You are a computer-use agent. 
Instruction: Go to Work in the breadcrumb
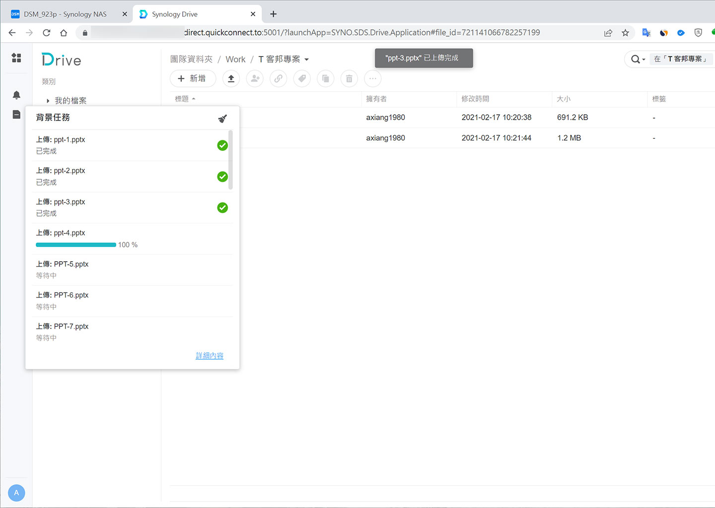[235, 60]
